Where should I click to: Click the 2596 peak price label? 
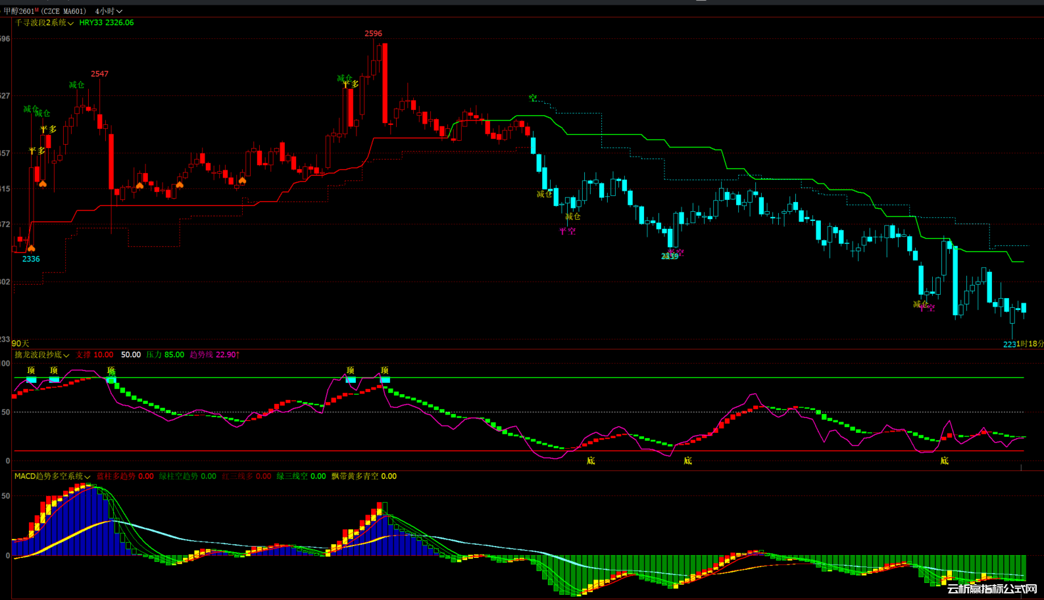pos(373,34)
